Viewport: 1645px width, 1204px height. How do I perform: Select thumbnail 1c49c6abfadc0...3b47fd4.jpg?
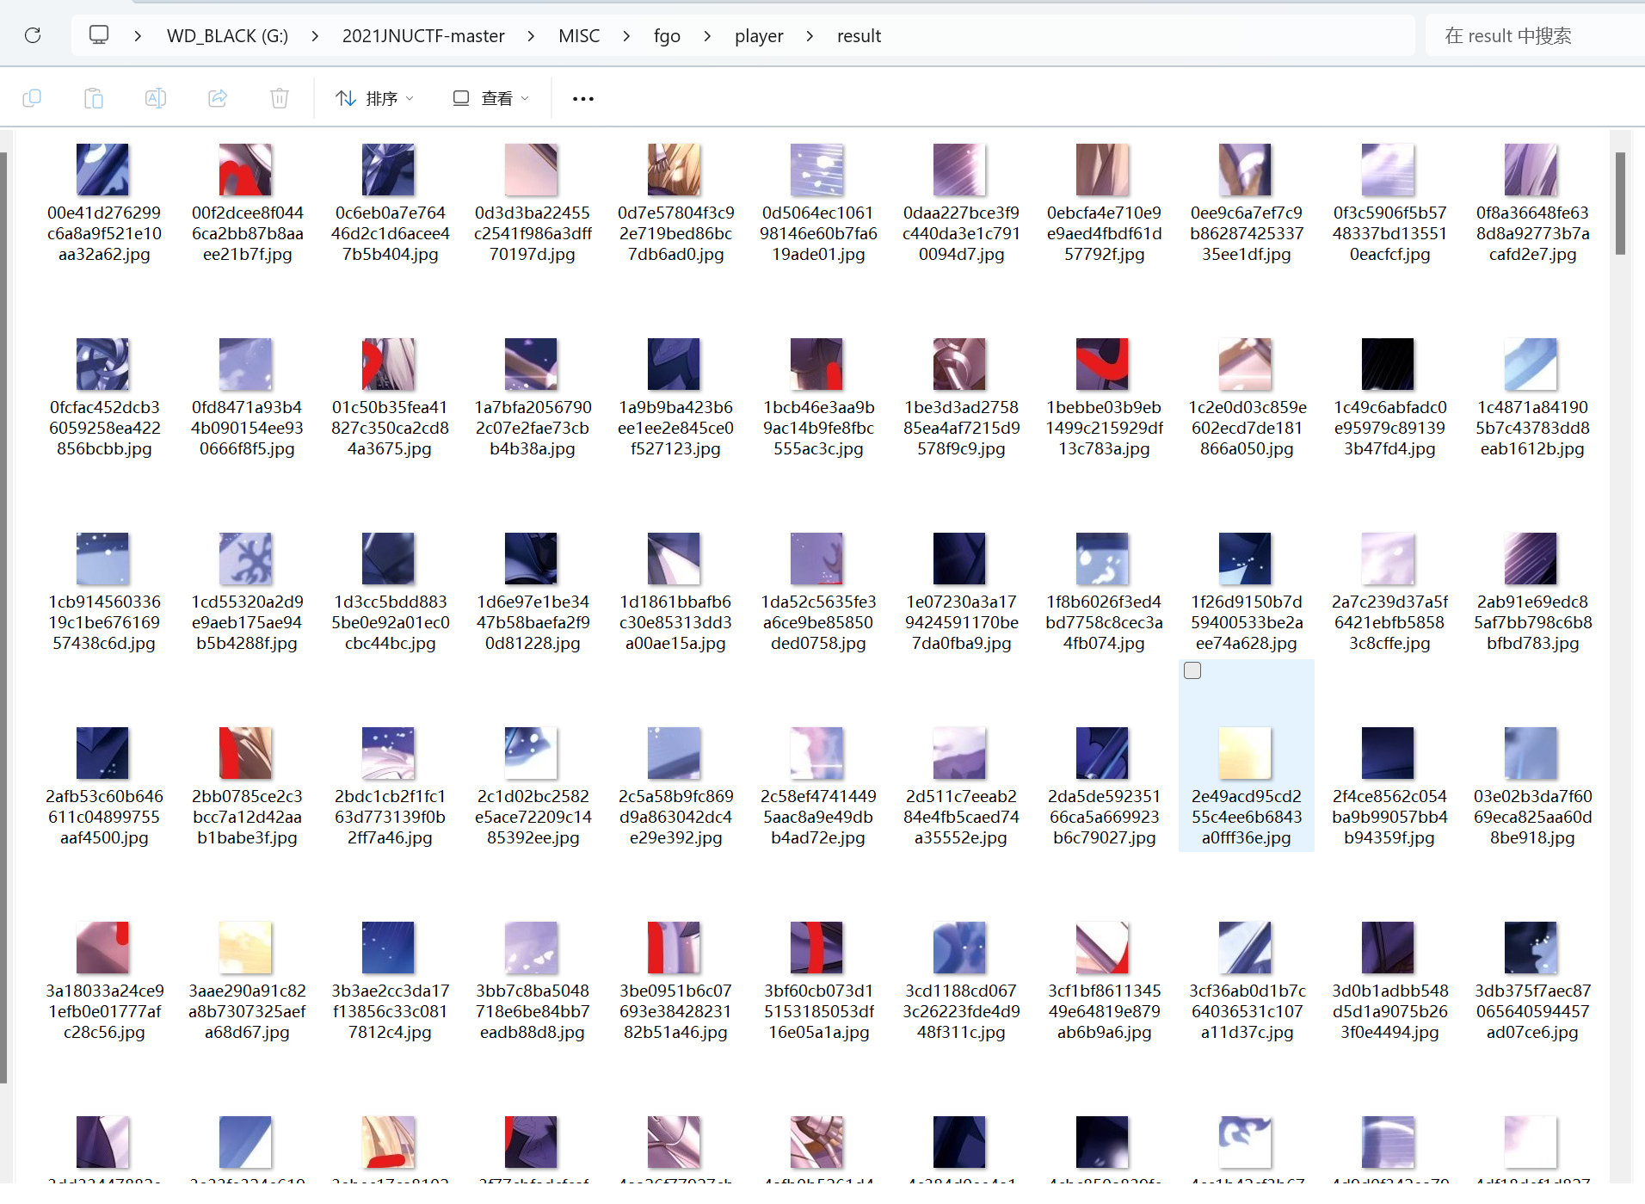click(1388, 364)
